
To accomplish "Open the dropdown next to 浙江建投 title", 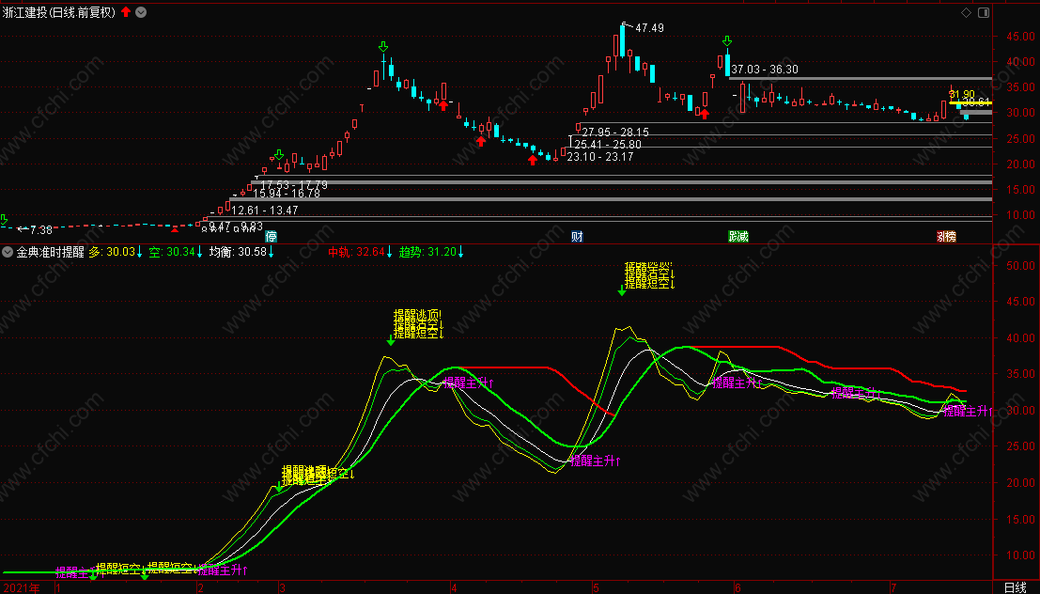I will tap(141, 12).
